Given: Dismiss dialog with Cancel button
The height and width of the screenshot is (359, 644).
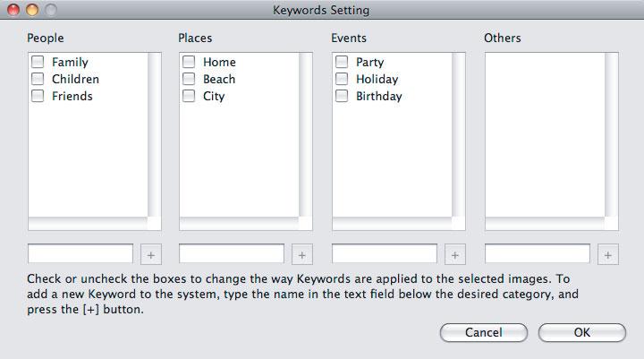Looking at the screenshot, I should [483, 332].
